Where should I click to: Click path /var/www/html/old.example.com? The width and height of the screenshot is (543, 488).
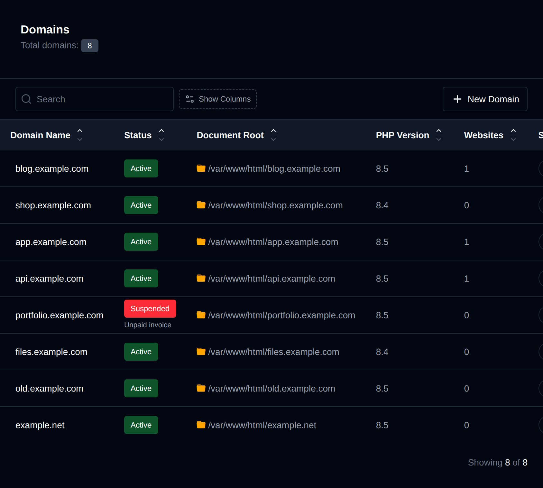pos(271,389)
